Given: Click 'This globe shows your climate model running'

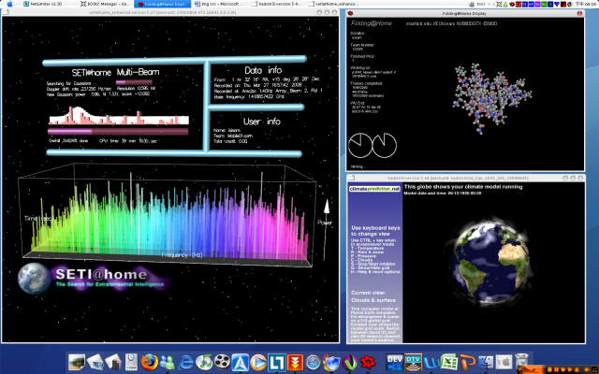Looking at the screenshot, I should tap(463, 187).
